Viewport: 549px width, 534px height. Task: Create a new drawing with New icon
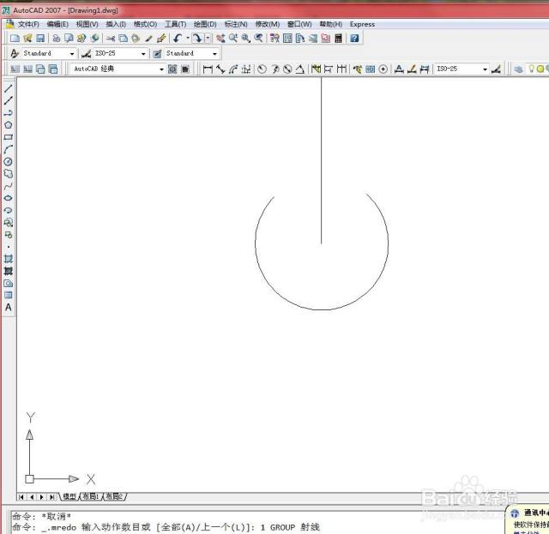pos(15,38)
